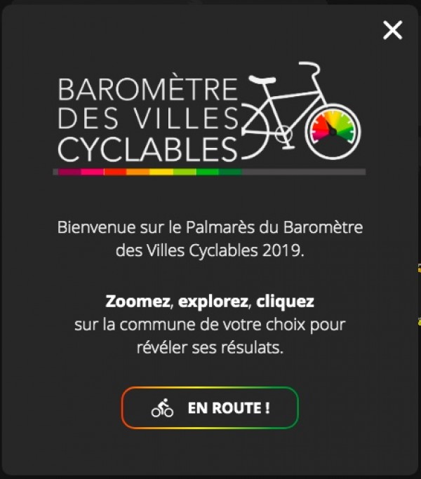Screen dimensions: 421x479
Task: Click the bold word explorez
Action: coord(213,301)
